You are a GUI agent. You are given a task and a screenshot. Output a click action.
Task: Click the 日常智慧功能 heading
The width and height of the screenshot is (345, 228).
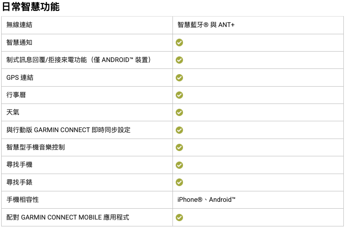coord(31,7)
